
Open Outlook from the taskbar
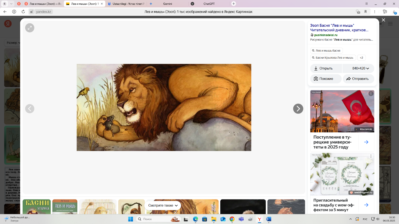click(223, 219)
